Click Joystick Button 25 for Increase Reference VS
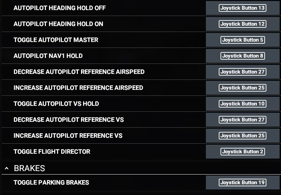Screen dimensions: 281x195 [x=242, y=135]
